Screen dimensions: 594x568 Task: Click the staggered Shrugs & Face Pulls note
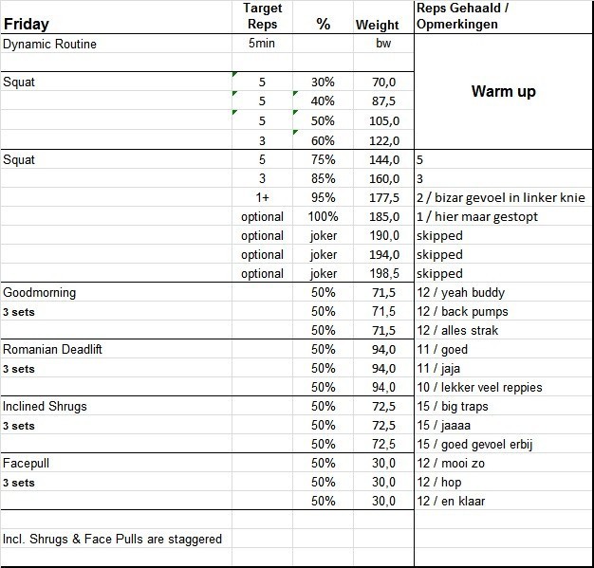(113, 539)
